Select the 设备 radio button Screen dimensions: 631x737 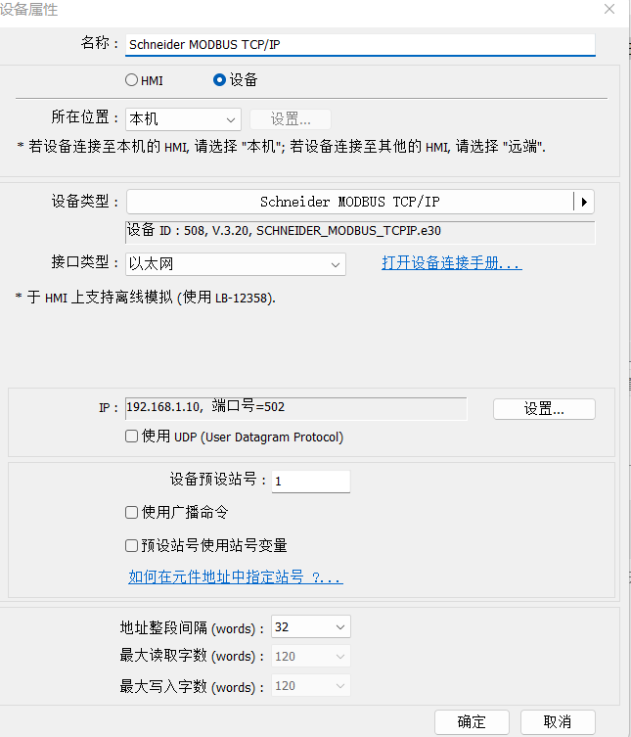[219, 80]
